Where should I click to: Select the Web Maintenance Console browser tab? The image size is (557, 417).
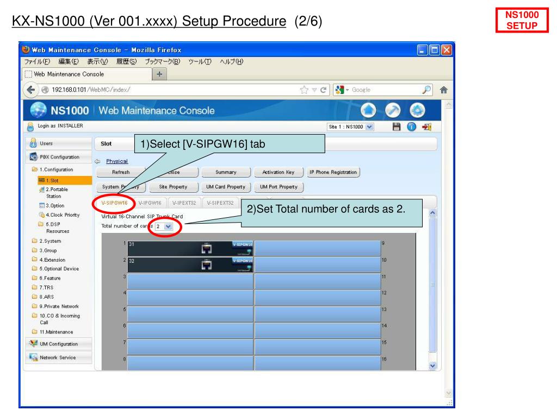[88, 74]
